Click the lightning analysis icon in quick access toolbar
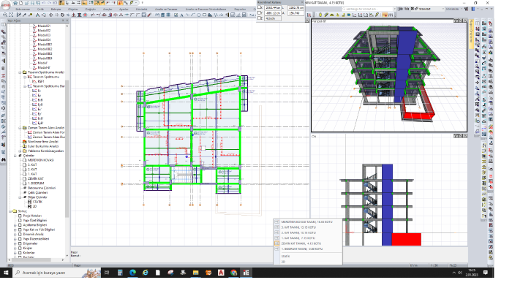Viewport: 512px width, 288px height. click(131, 3)
